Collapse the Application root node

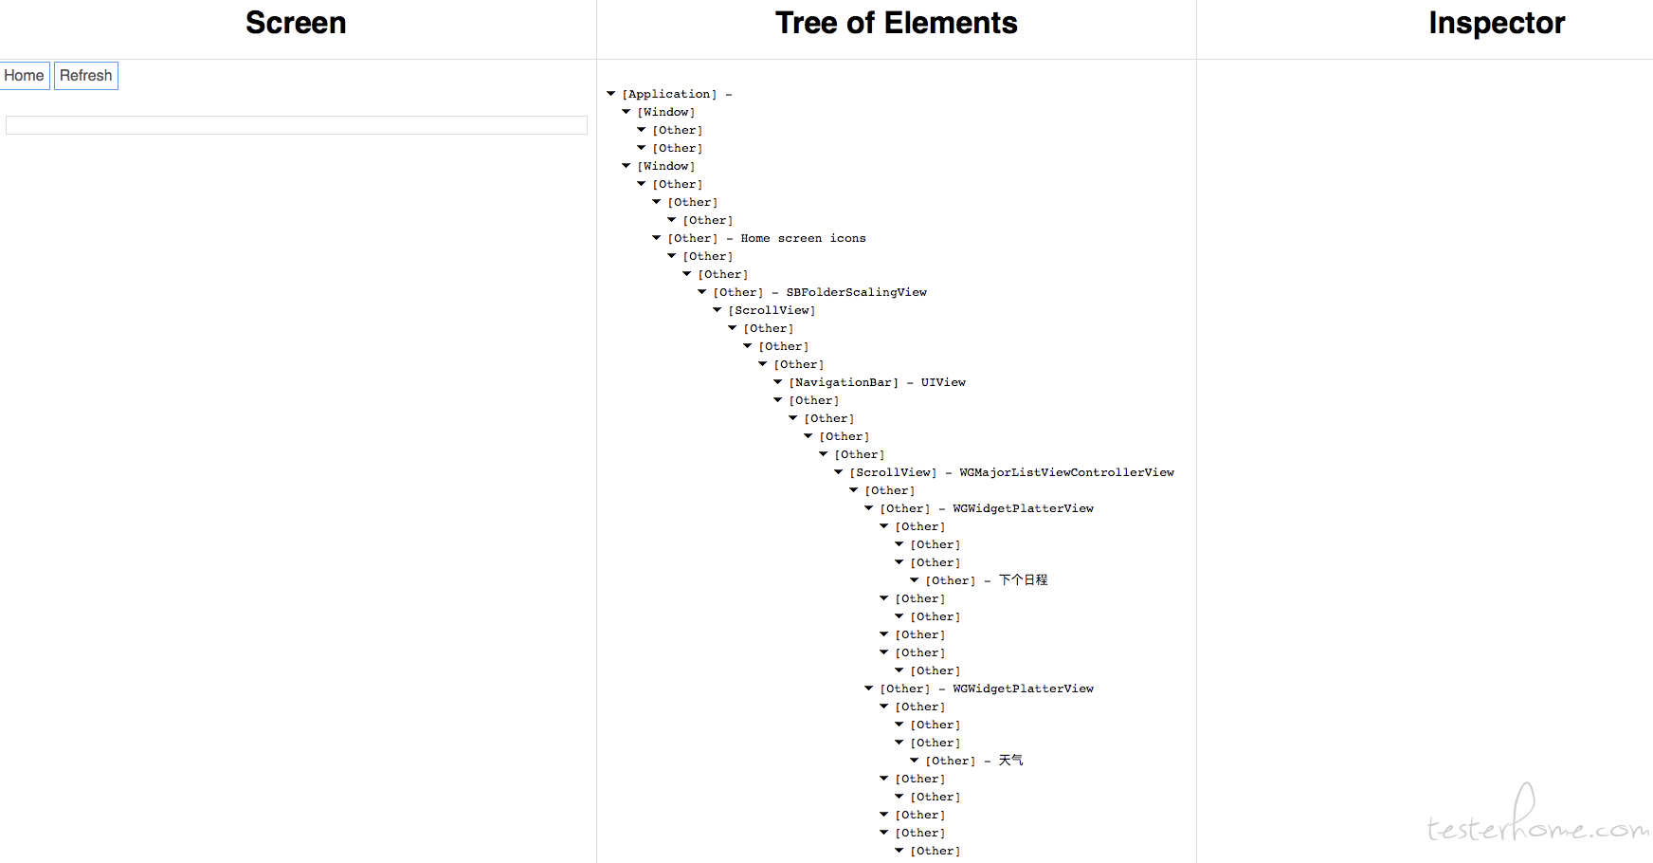[611, 94]
